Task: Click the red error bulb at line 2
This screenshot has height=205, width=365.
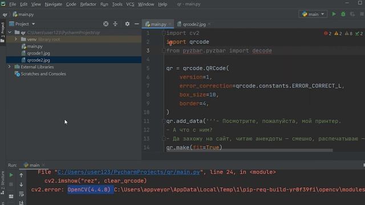Action: (x=170, y=42)
